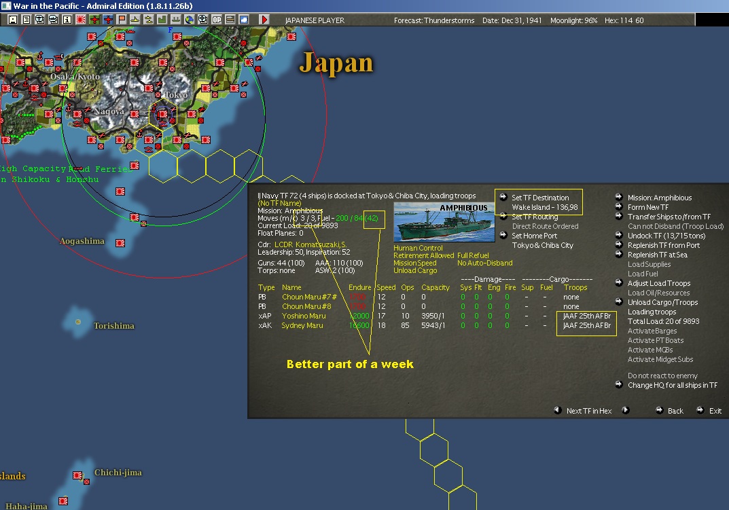Click the Name column header
The height and width of the screenshot is (510, 729).
coord(291,287)
